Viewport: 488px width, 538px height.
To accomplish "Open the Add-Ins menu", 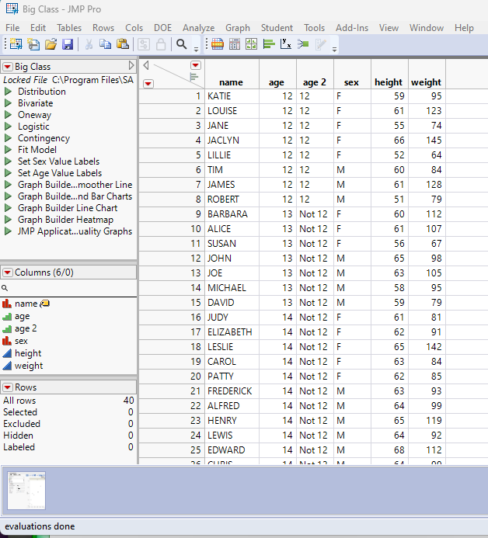I will (352, 28).
